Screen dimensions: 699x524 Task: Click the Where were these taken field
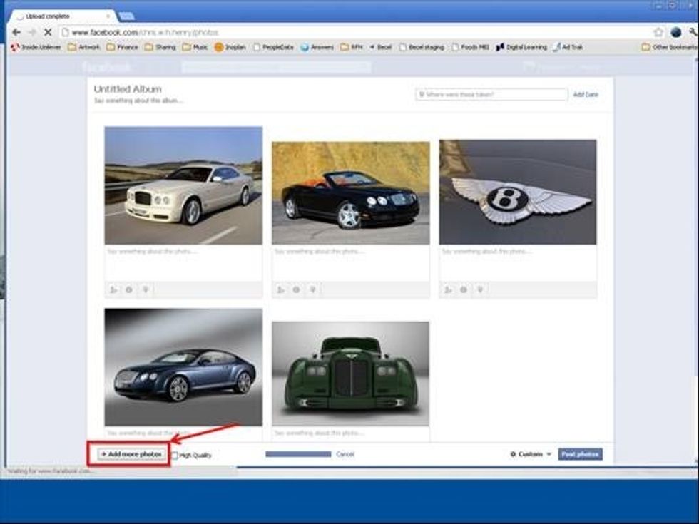coord(491,94)
